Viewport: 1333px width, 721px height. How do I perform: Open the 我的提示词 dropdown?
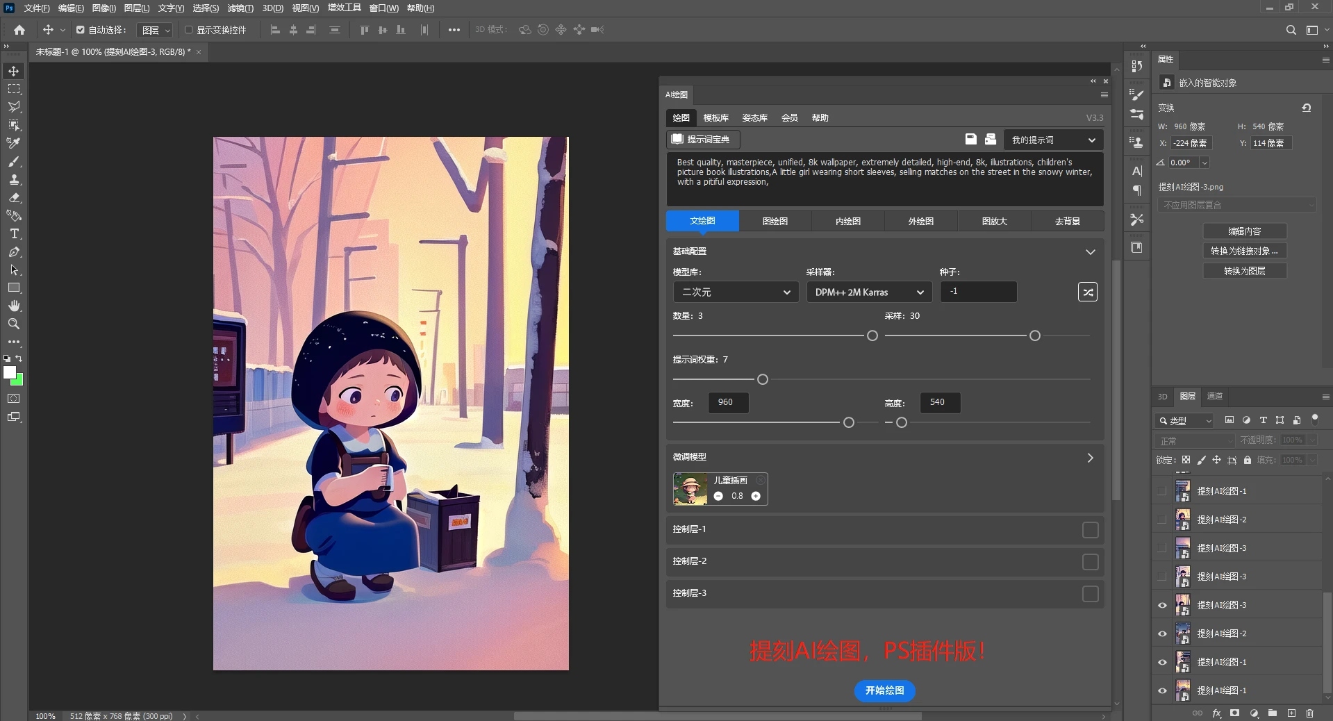click(x=1052, y=140)
